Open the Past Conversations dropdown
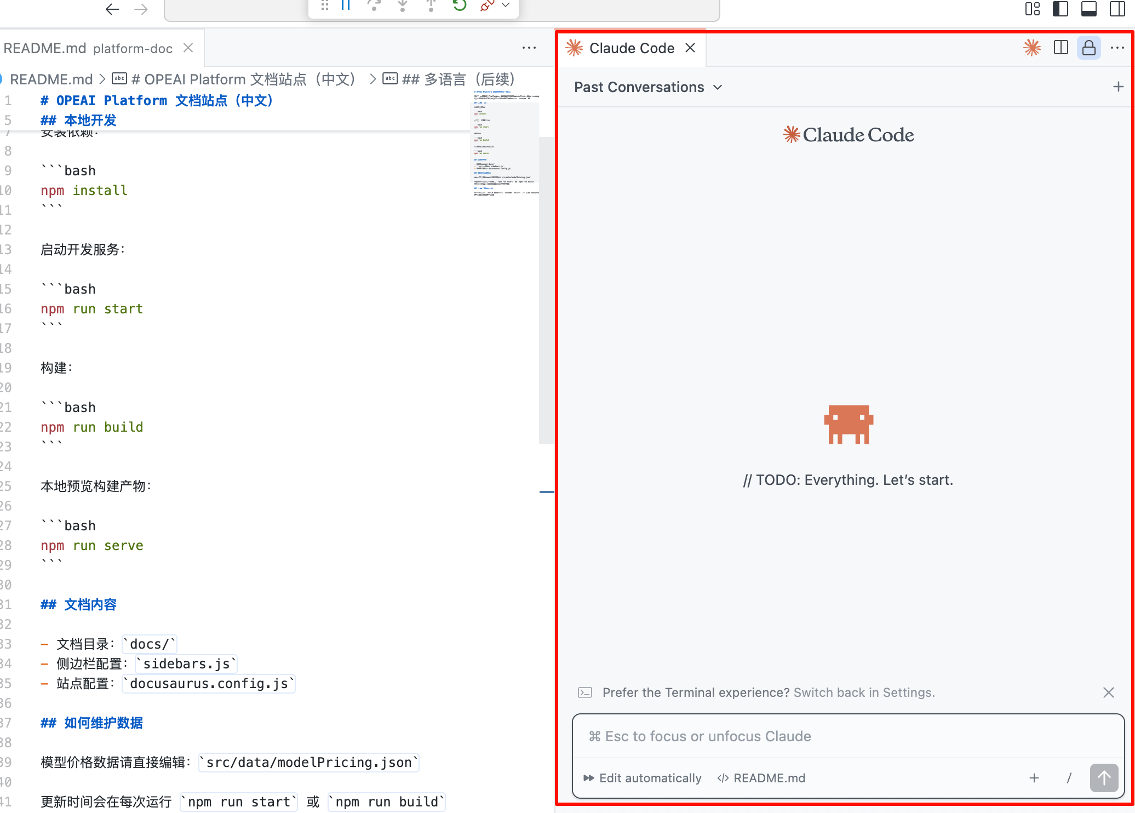Image resolution: width=1135 pixels, height=813 pixels. [x=648, y=87]
